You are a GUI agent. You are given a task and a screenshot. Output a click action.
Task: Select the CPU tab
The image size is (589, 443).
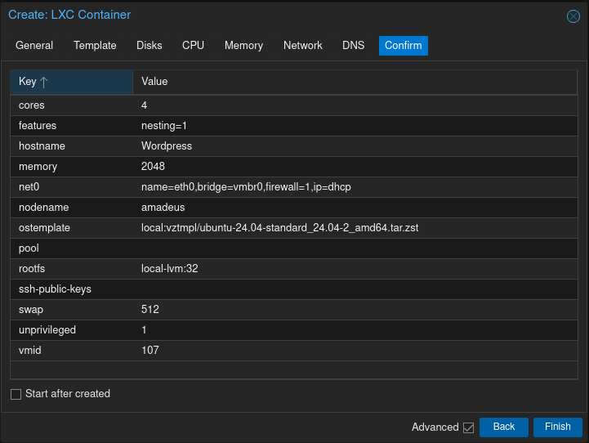click(x=193, y=46)
